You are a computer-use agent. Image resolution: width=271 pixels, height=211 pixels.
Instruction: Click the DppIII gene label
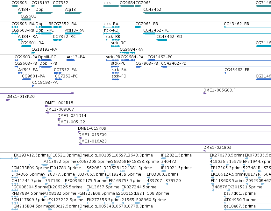pyautogui.click(x=41, y=9)
